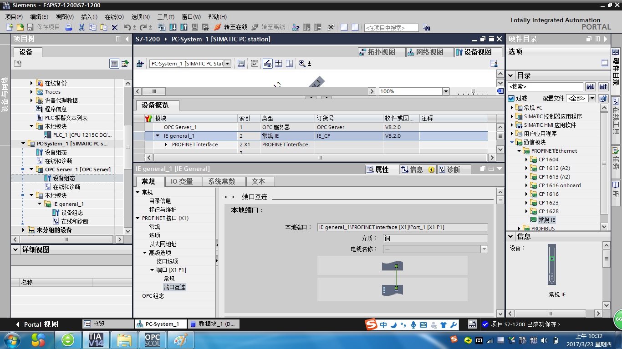This screenshot has width=622, height=349.
Task: Click the OPC Scout taskbar icon
Action: coord(153,340)
